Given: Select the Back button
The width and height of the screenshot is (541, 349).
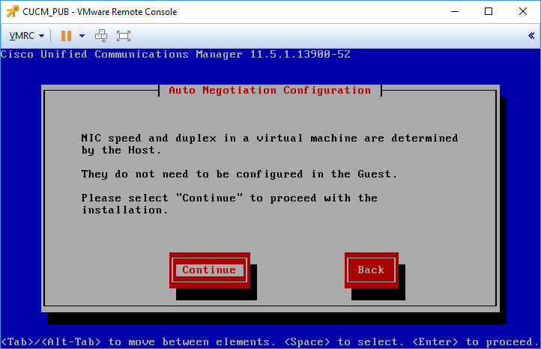Looking at the screenshot, I should tap(371, 270).
